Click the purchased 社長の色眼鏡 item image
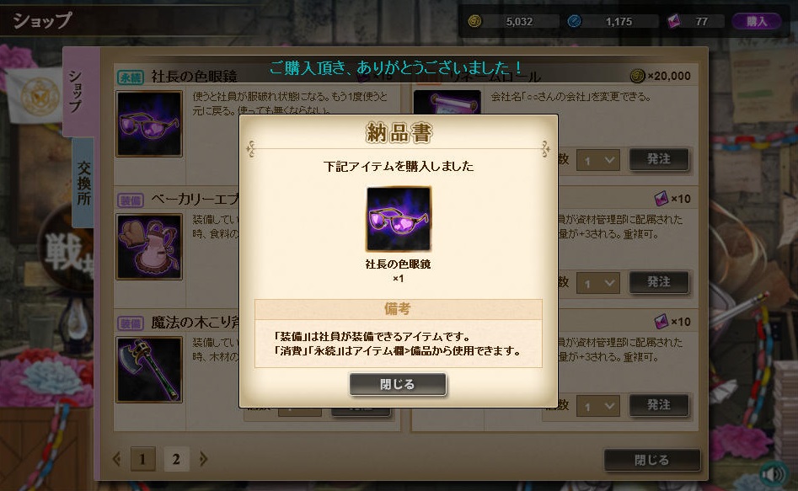The image size is (798, 491). pos(399,219)
